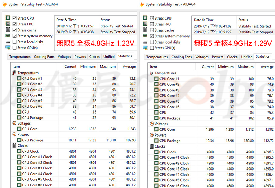The width and height of the screenshot is (275, 188).
Task: Switch to Voltages tab in left window
Action: [x=64, y=57]
